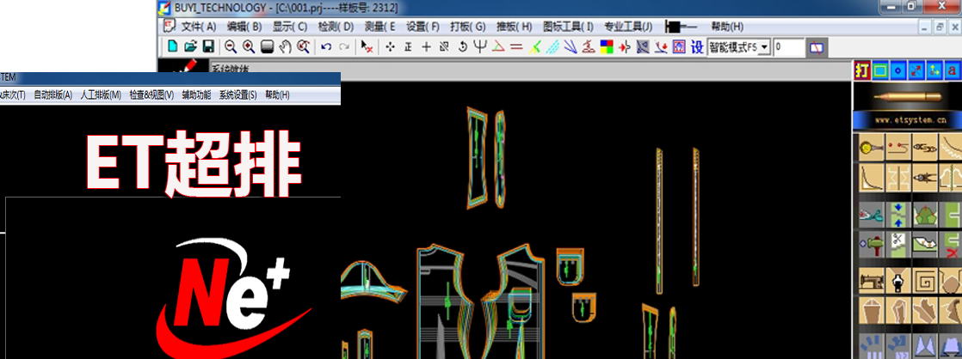Open the 测量(E menu

(x=379, y=27)
